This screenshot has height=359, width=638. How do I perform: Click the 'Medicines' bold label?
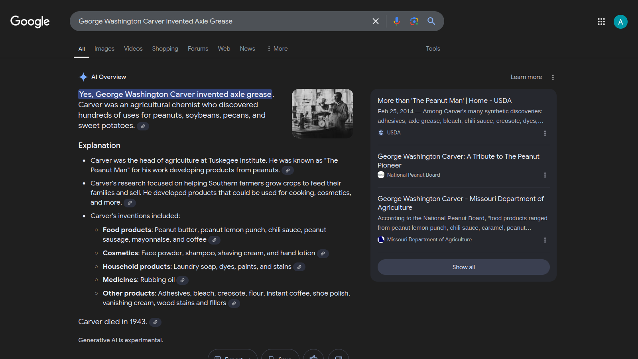click(x=120, y=280)
